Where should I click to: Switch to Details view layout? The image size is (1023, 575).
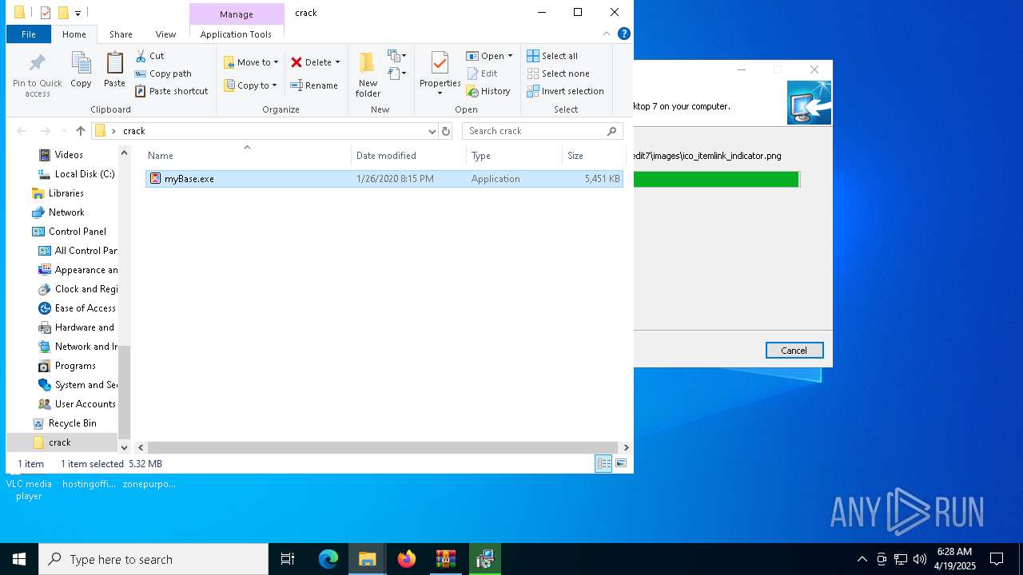(x=603, y=464)
